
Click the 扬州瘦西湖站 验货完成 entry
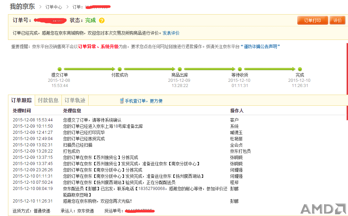(119, 182)
